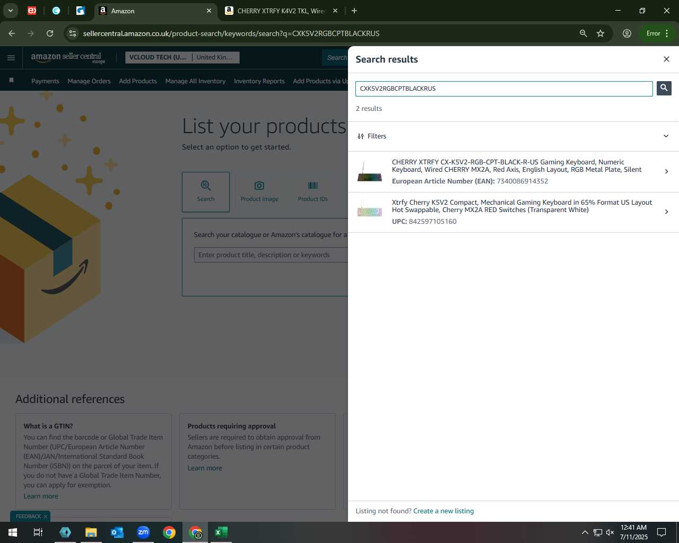The image size is (679, 543).
Task: Reload the page
Action: (x=50, y=33)
